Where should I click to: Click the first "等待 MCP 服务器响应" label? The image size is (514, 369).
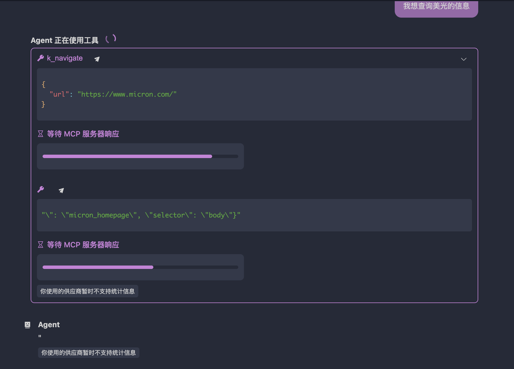[x=83, y=134]
